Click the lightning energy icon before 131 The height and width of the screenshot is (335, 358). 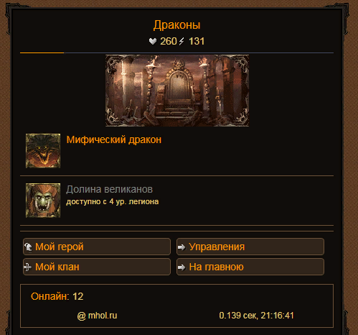[182, 41]
